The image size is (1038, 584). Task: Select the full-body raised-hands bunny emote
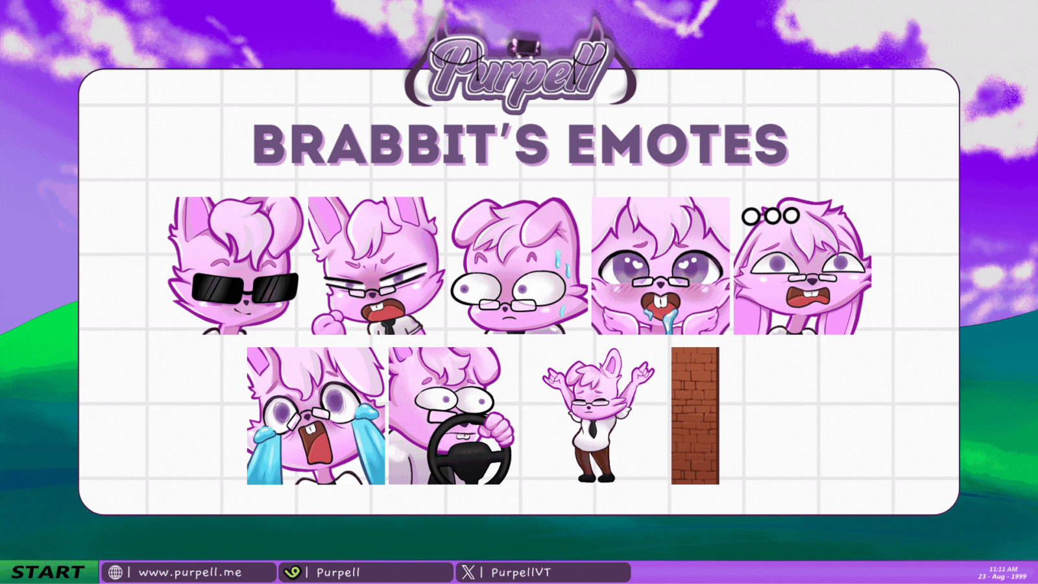[x=598, y=415]
